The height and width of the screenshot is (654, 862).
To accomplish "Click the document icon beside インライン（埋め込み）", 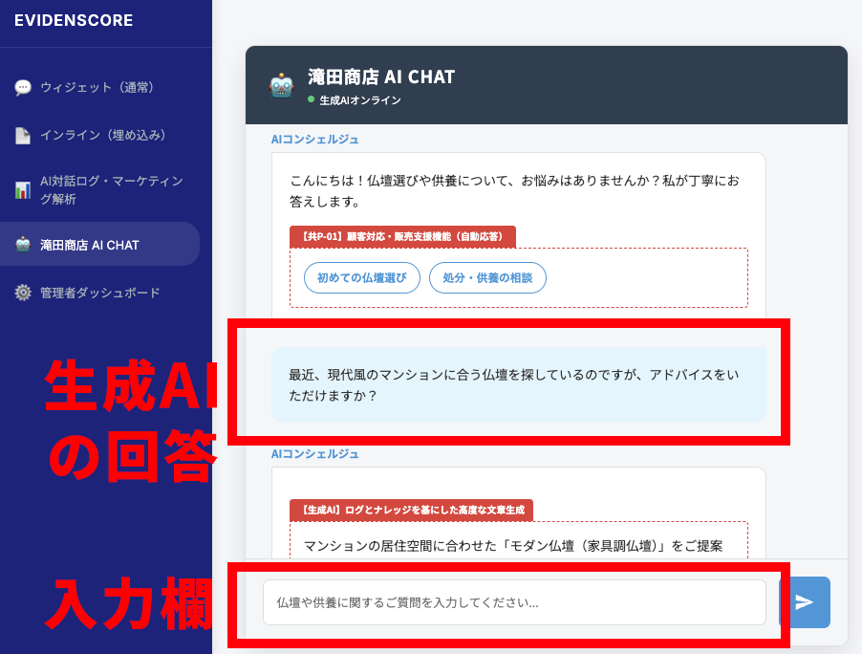I will pyautogui.click(x=23, y=136).
